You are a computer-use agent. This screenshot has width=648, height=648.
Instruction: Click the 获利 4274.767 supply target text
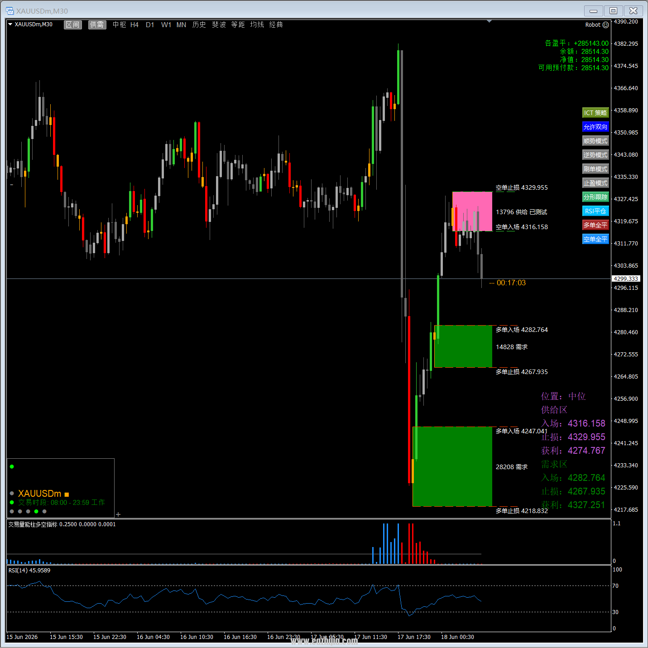(x=573, y=451)
